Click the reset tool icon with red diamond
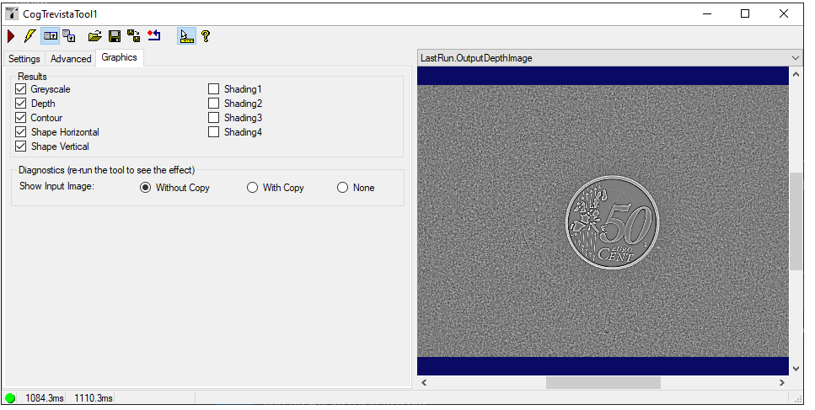The height and width of the screenshot is (410, 815). tap(154, 36)
